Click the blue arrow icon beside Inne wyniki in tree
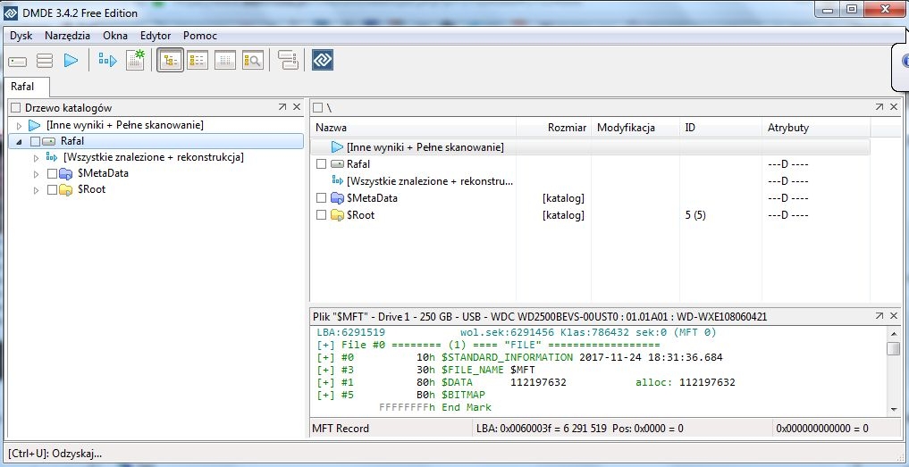Screen dimensions: 909x467 [35, 125]
